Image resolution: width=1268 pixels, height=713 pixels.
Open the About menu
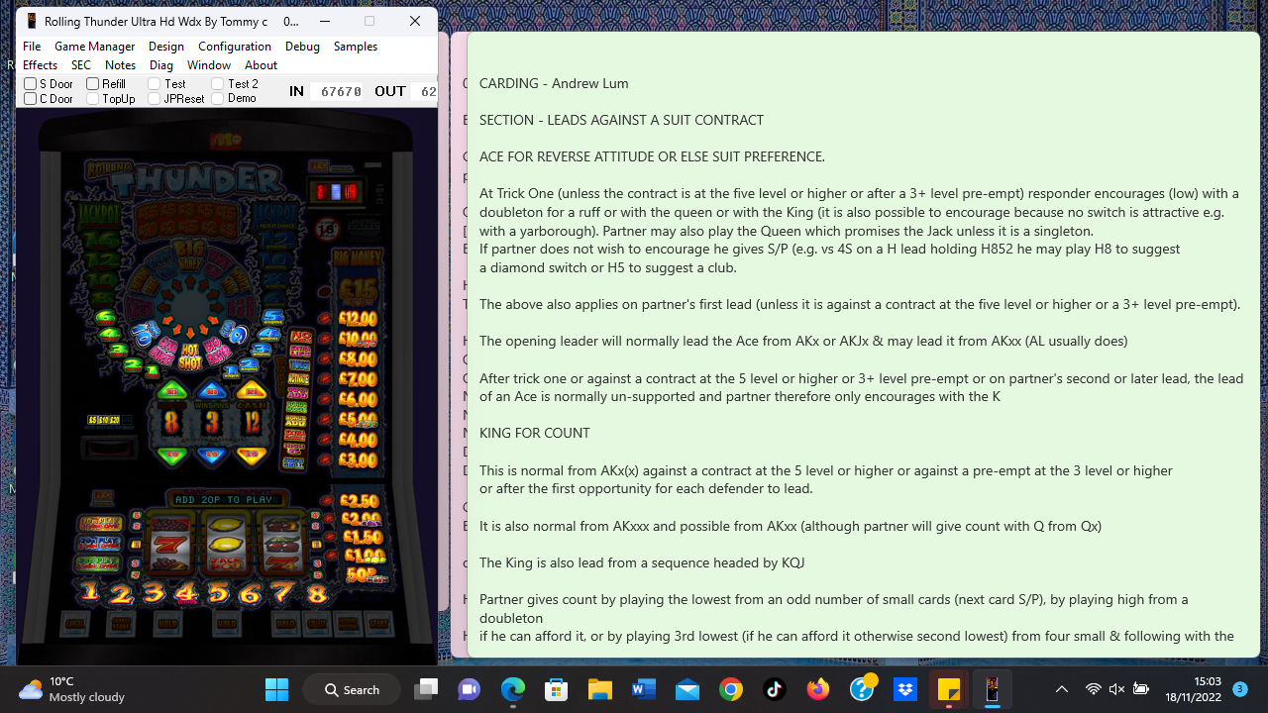(x=261, y=65)
